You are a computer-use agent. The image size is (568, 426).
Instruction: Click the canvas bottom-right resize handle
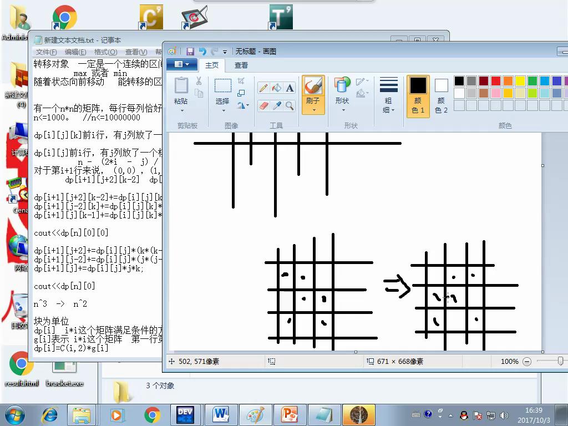pos(542,352)
